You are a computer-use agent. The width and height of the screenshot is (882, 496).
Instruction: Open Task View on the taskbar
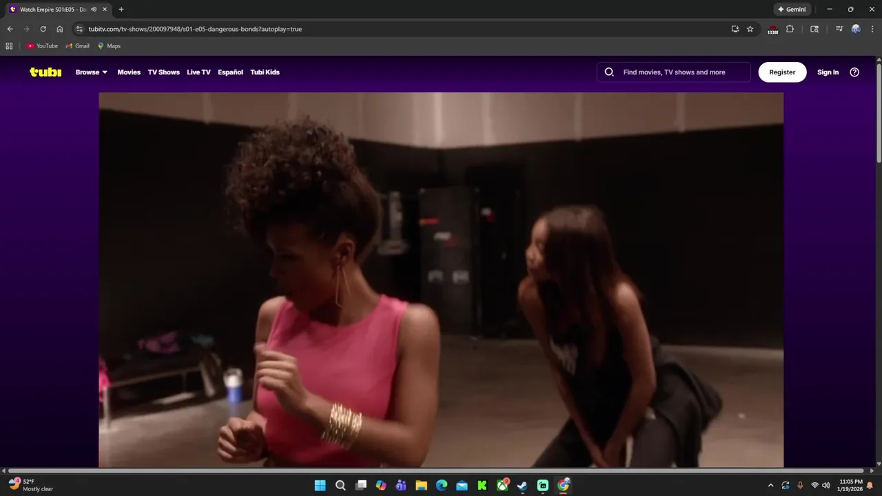pos(360,486)
